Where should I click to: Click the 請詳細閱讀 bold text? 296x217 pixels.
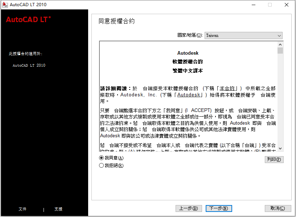114,88
